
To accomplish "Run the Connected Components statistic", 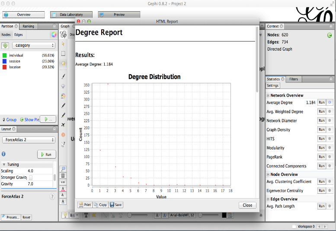I will click(321, 166).
